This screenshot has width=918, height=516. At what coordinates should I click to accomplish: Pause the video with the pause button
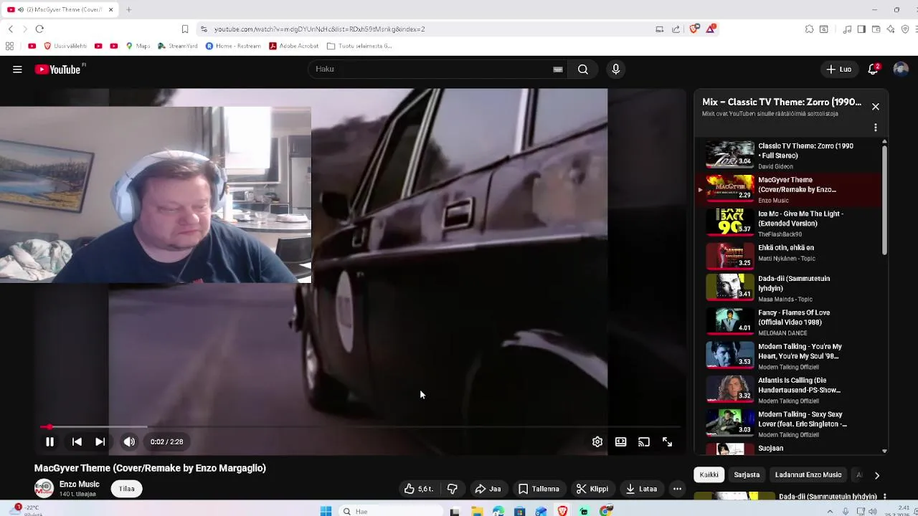[49, 442]
